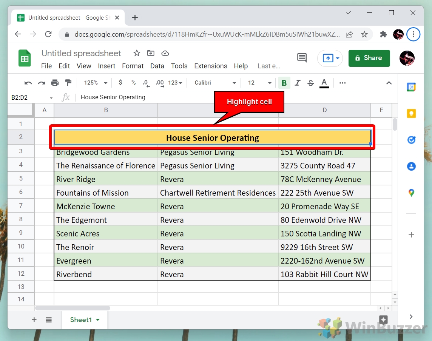This screenshot has width=432, height=341.
Task: Open Calibri font family dropdown
Action: [215, 83]
